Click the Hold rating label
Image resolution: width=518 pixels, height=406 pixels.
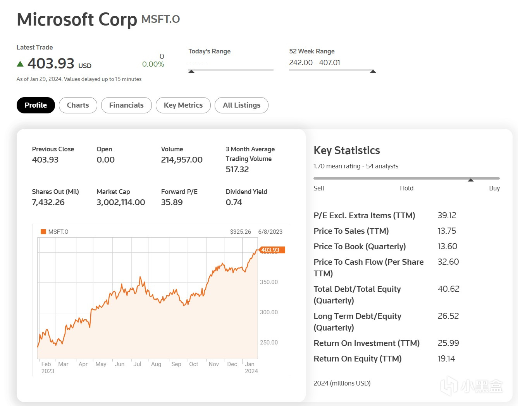(x=406, y=188)
